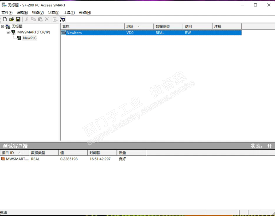The height and width of the screenshot is (216, 275).
Task: Open the 文件(F) menu
Action: (x=7, y=12)
